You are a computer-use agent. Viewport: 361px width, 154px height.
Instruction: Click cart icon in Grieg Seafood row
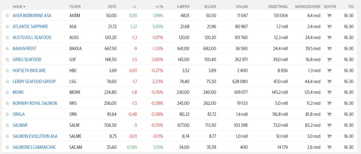(329, 60)
